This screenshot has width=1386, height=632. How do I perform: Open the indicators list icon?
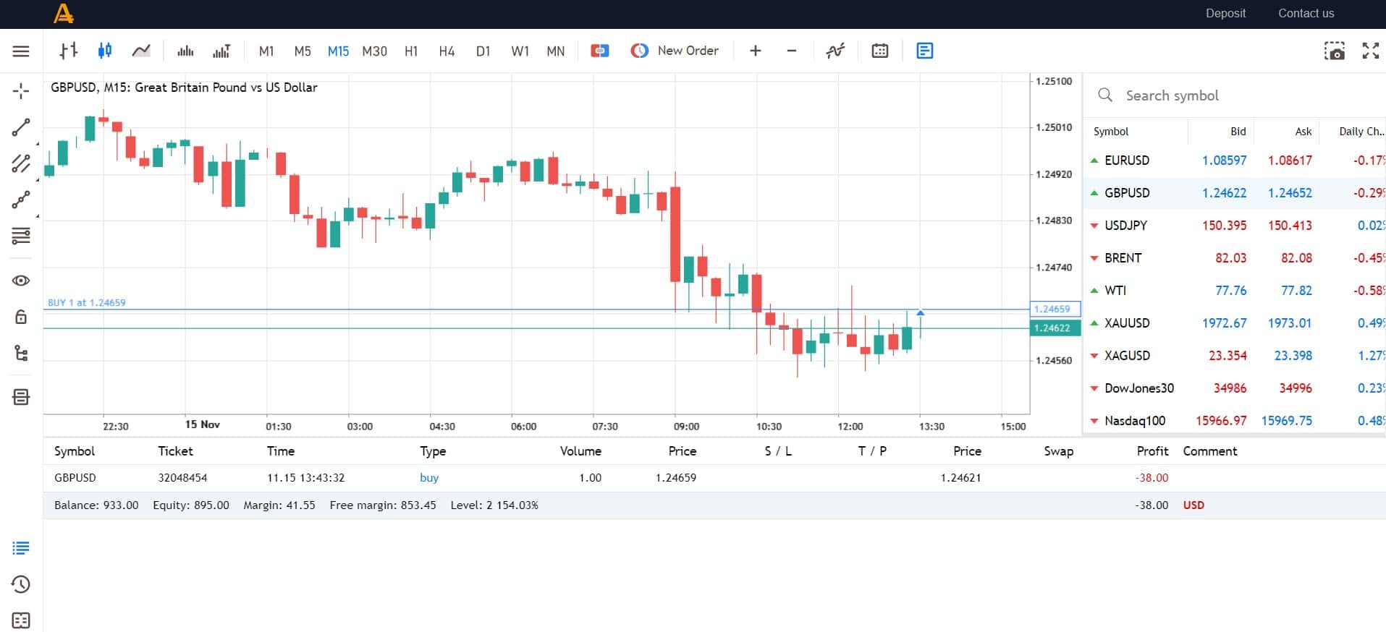835,51
